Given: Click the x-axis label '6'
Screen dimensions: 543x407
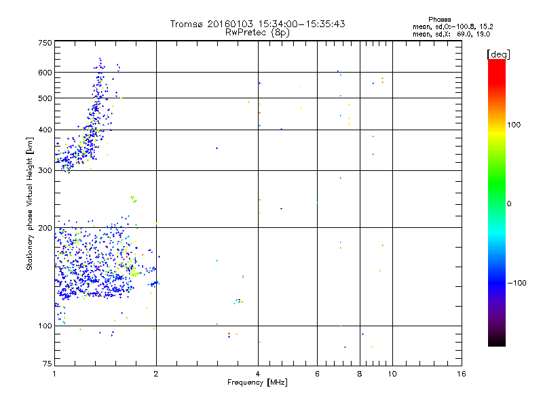Looking at the screenshot, I should pos(317,374).
